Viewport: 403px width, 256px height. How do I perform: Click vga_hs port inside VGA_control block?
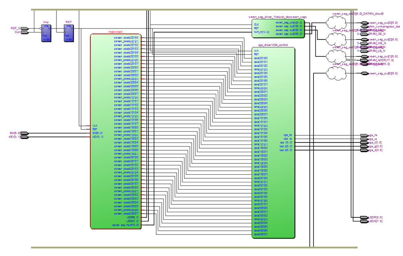coord(288,135)
